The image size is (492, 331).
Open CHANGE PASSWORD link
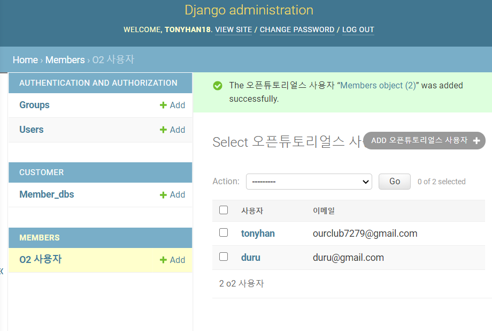(x=297, y=29)
